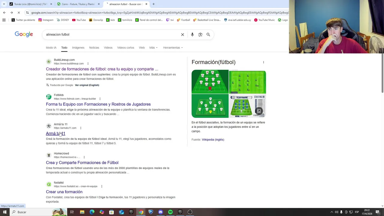
Task: Open the Instagram bookmark
Action: 46,20
